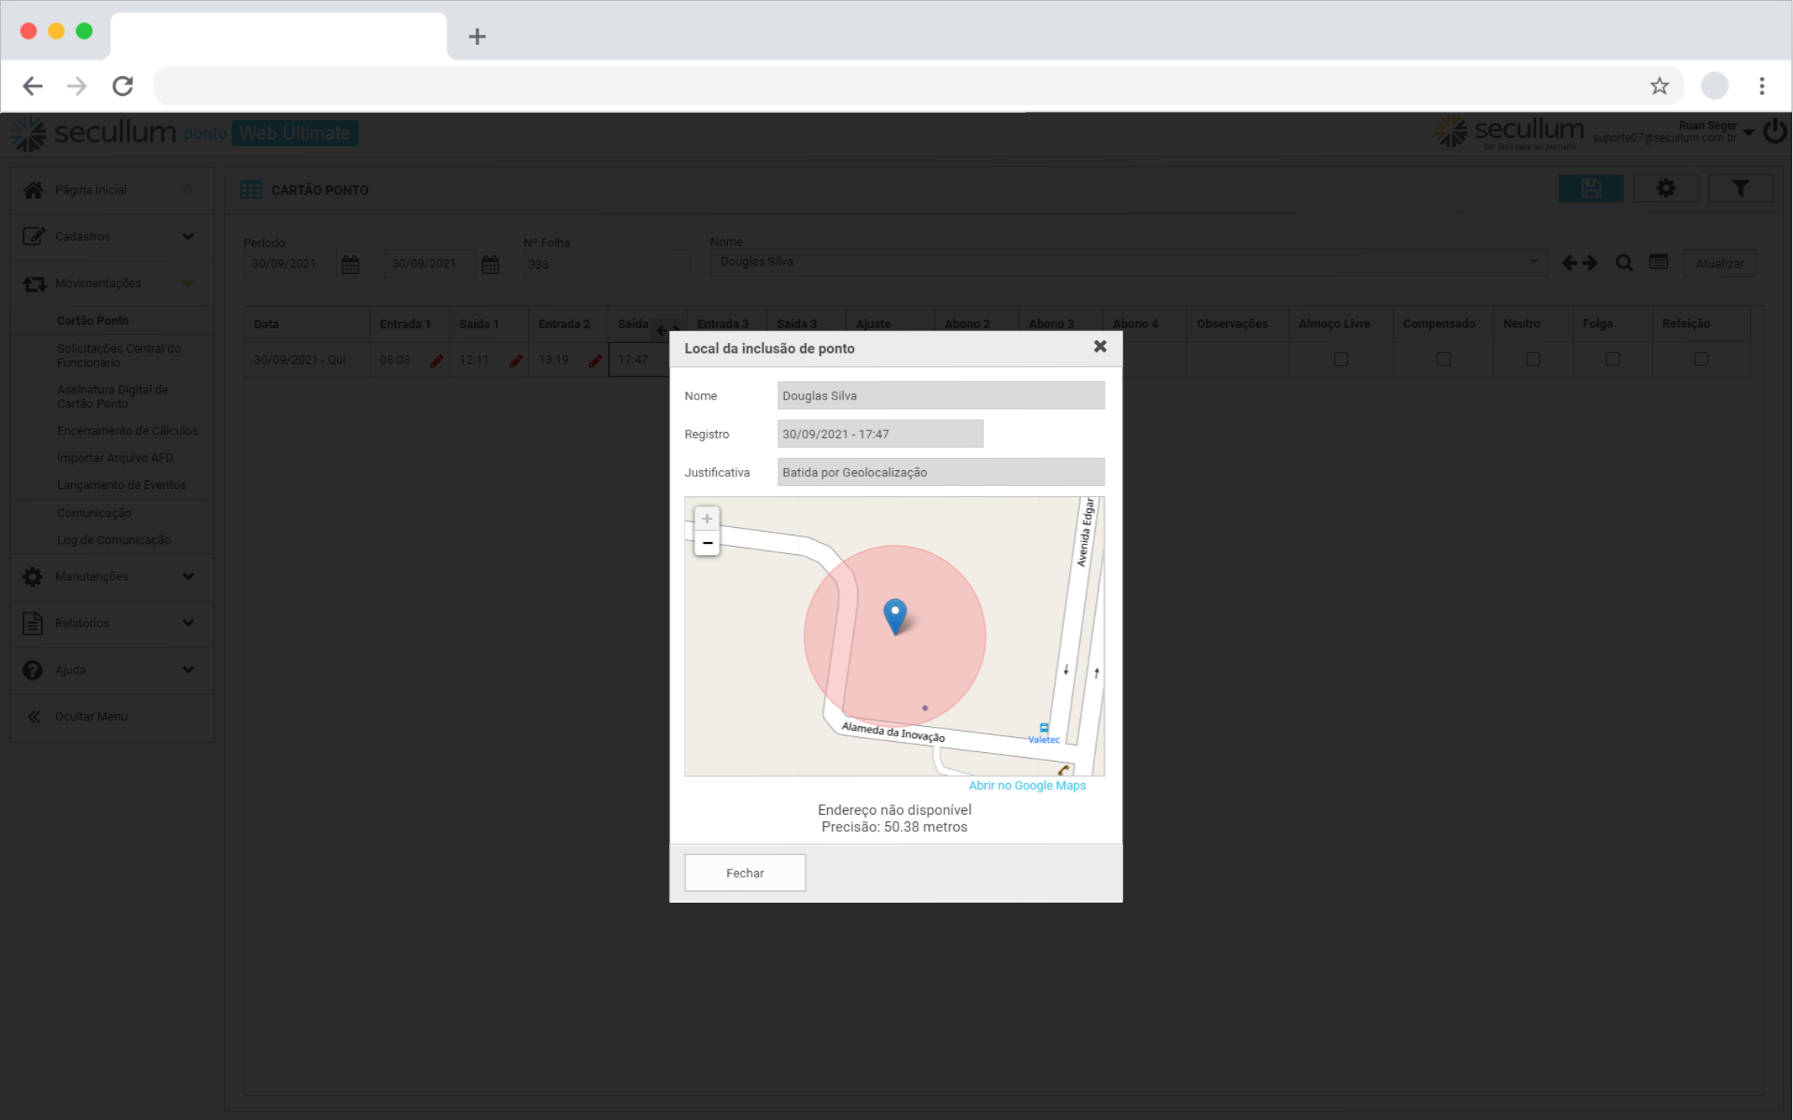
Task: Check the Compensado checkbox
Action: click(x=1443, y=359)
